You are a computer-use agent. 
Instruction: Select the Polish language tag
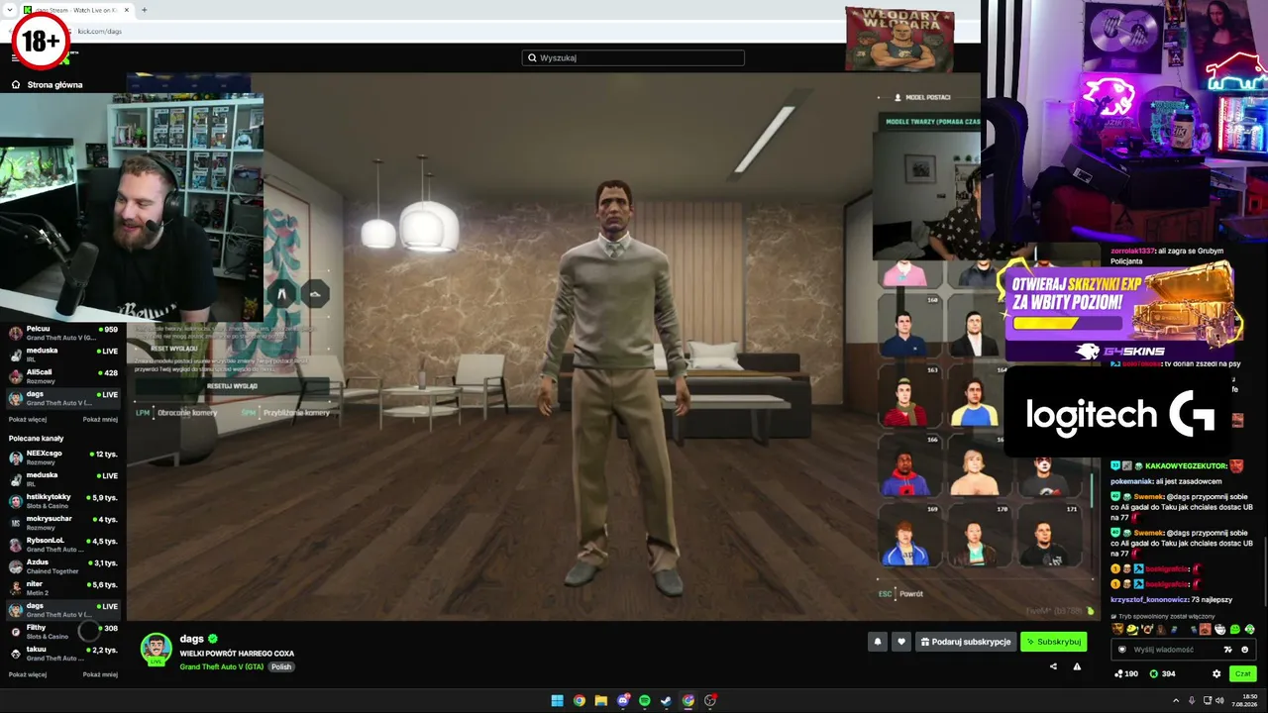pyautogui.click(x=281, y=666)
